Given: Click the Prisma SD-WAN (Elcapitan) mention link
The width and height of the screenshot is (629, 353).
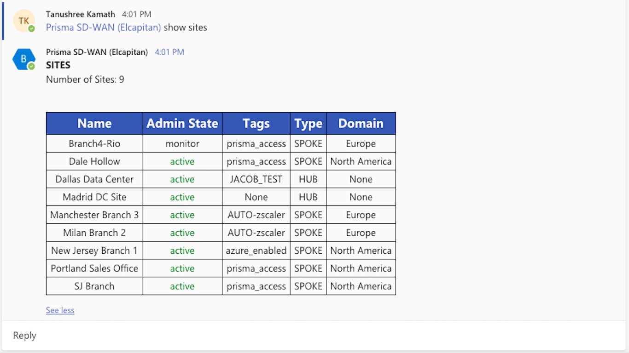Looking at the screenshot, I should pyautogui.click(x=104, y=28).
